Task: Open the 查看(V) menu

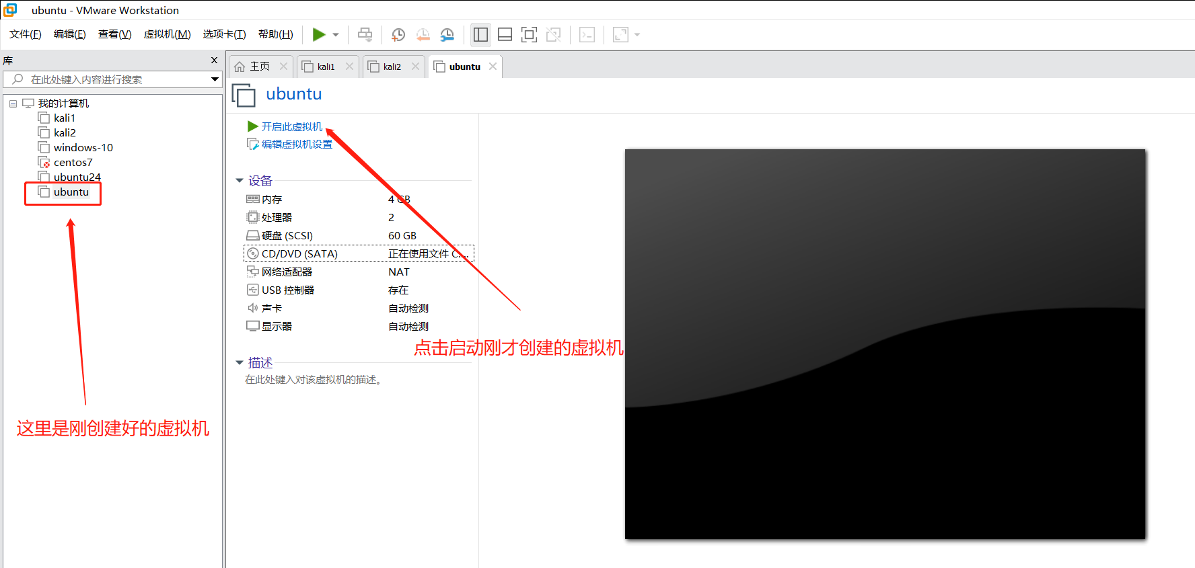Action: coord(115,34)
